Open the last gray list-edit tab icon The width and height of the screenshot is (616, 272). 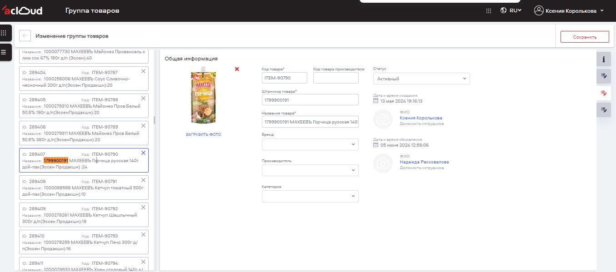point(603,110)
